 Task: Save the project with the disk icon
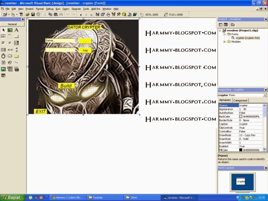point(33,15)
